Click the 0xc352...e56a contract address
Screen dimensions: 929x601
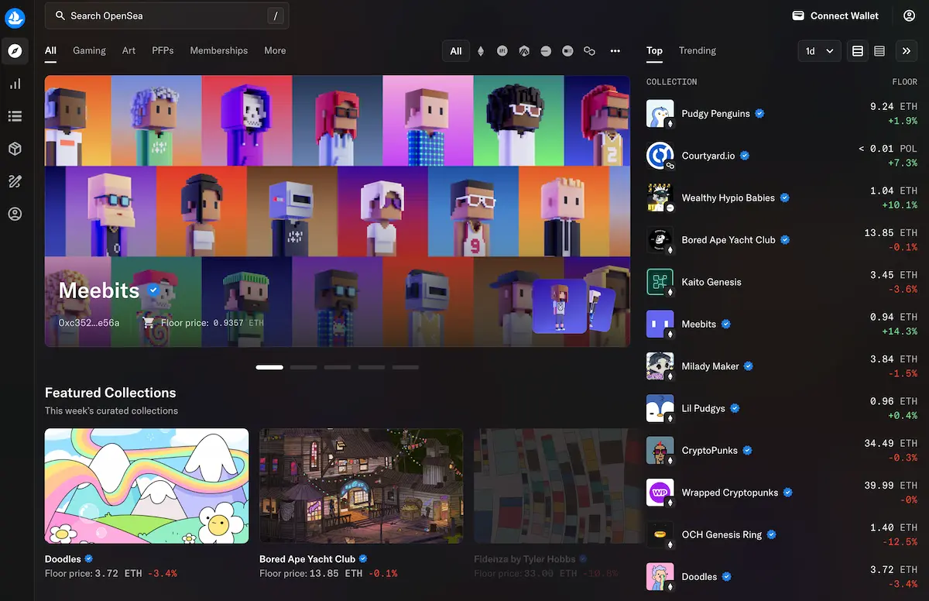pyautogui.click(x=89, y=323)
